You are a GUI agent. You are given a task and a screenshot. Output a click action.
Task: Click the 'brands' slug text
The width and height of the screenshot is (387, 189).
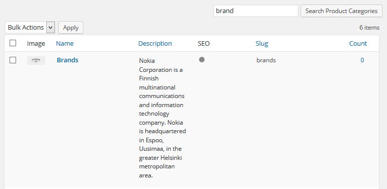(x=266, y=60)
